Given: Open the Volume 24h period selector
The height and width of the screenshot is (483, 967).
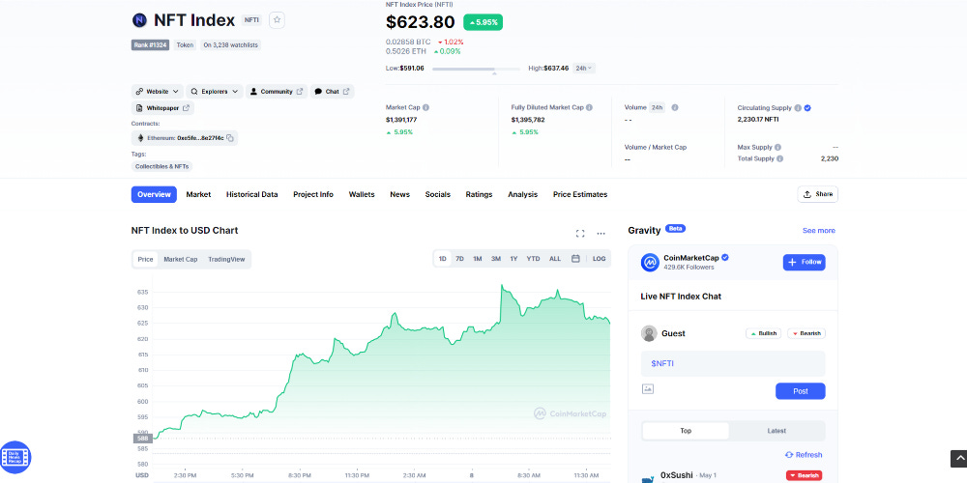Looking at the screenshot, I should click(x=657, y=107).
